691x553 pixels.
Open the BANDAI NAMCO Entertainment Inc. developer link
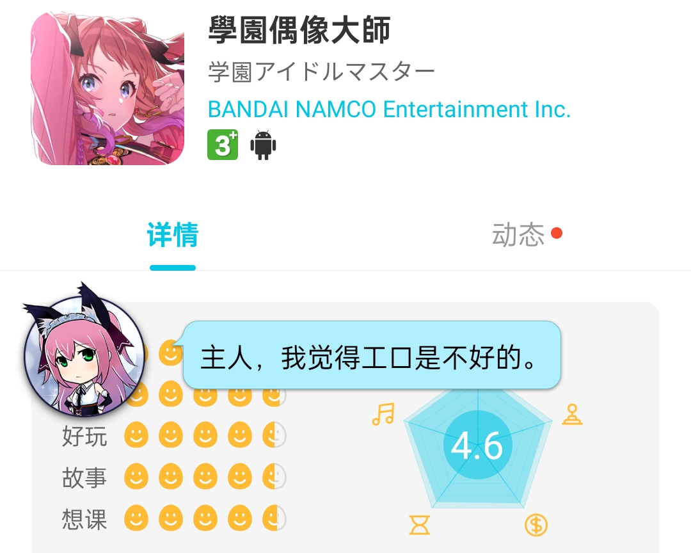pos(389,109)
